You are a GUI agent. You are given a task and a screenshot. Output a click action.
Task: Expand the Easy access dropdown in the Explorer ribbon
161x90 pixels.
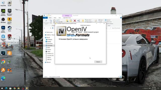pos(89,22)
